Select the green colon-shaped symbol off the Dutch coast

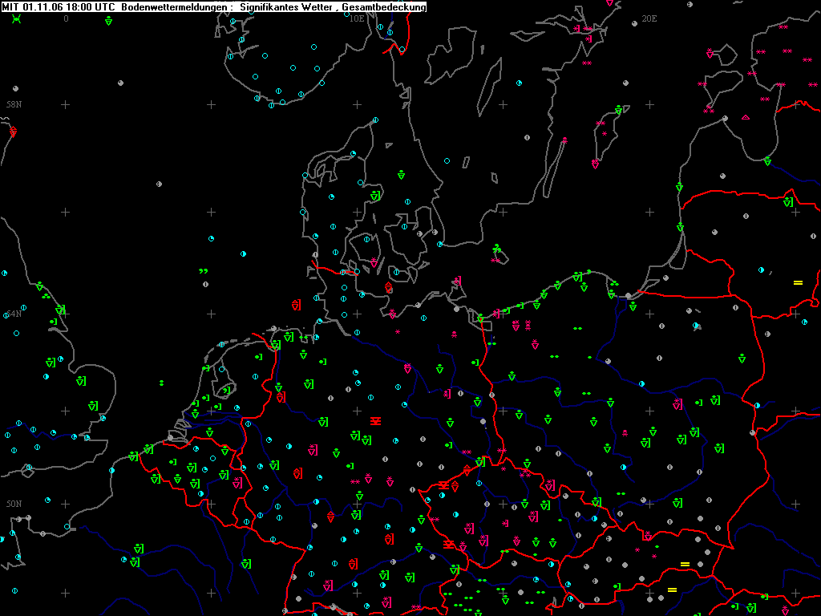tap(161, 383)
